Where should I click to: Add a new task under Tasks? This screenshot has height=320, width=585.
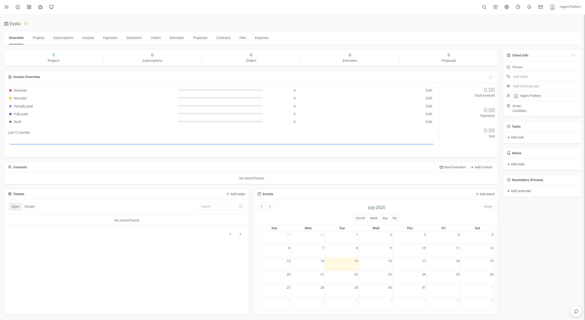coord(515,137)
